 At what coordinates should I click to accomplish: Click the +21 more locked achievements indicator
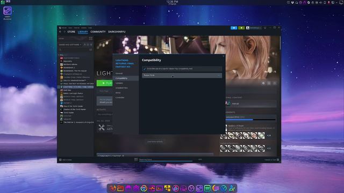(269, 149)
